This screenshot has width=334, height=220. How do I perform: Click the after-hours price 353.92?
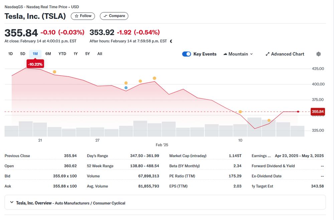[102, 32]
